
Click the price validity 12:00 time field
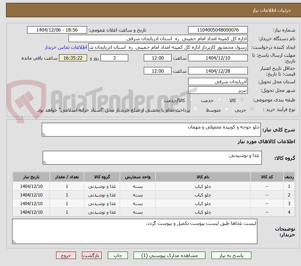tap(158, 71)
